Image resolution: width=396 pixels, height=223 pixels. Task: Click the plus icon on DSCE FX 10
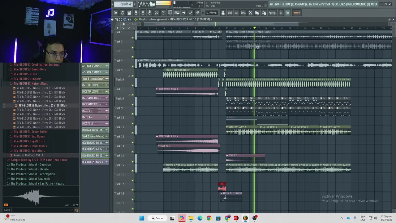tap(107, 124)
